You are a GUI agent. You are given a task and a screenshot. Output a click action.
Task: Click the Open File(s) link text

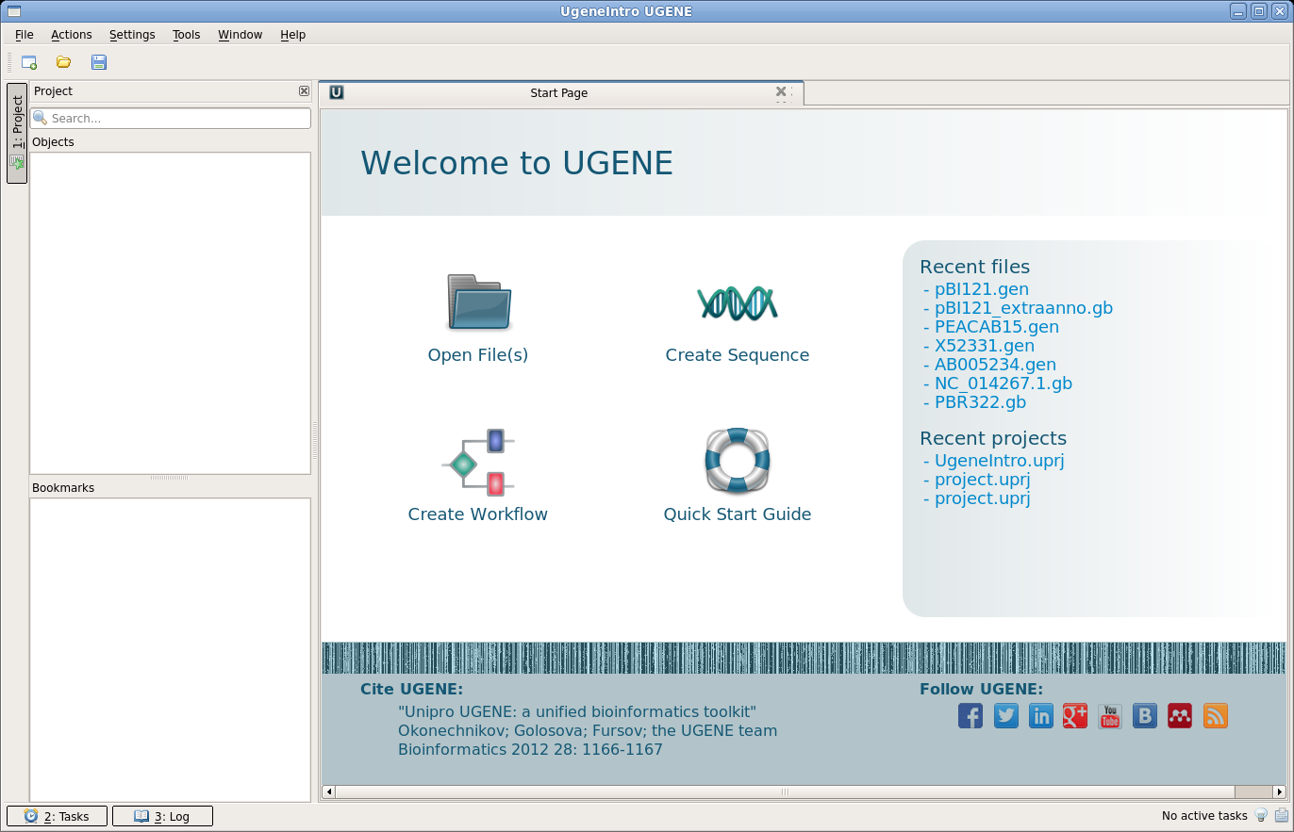click(x=478, y=355)
